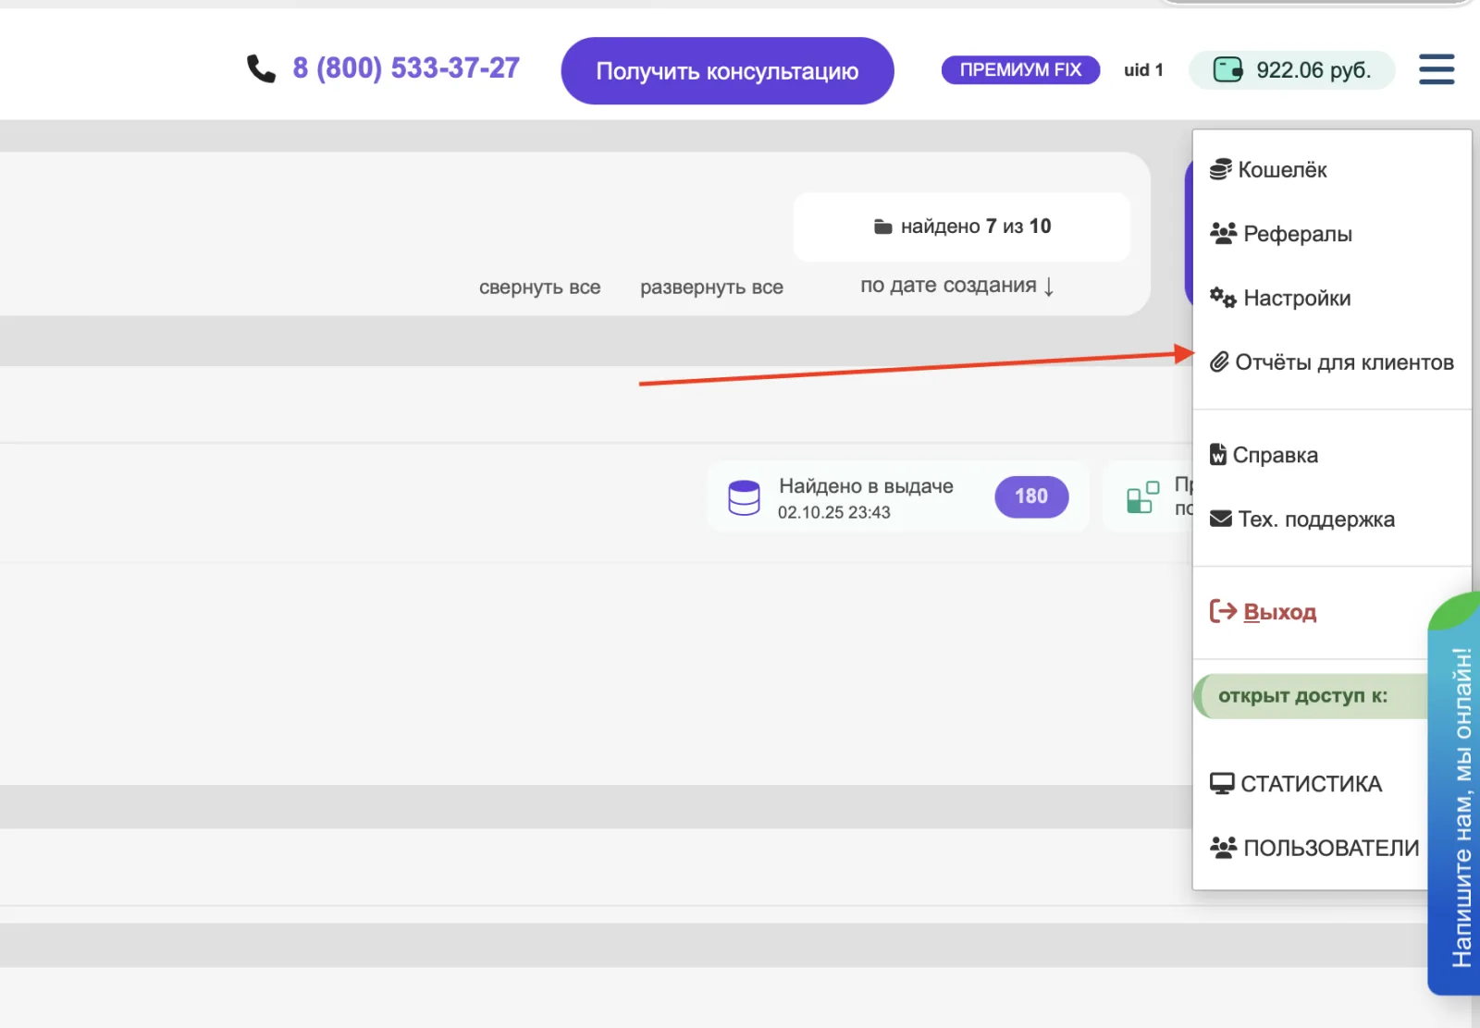Click the green squares icon
The height and width of the screenshot is (1028, 1480).
(1143, 496)
